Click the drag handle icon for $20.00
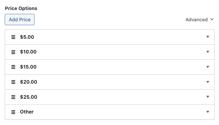The image size is (219, 125). pyautogui.click(x=13, y=82)
